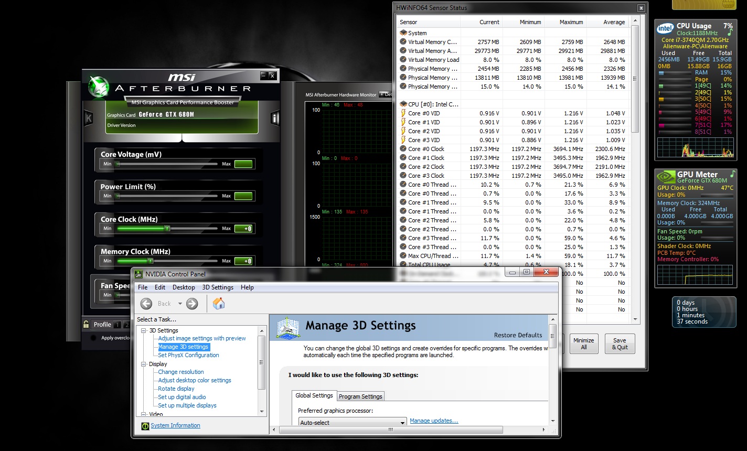Image resolution: width=747 pixels, height=451 pixels.
Task: Open the NVIDIA Control Panel home page
Action: point(219,303)
